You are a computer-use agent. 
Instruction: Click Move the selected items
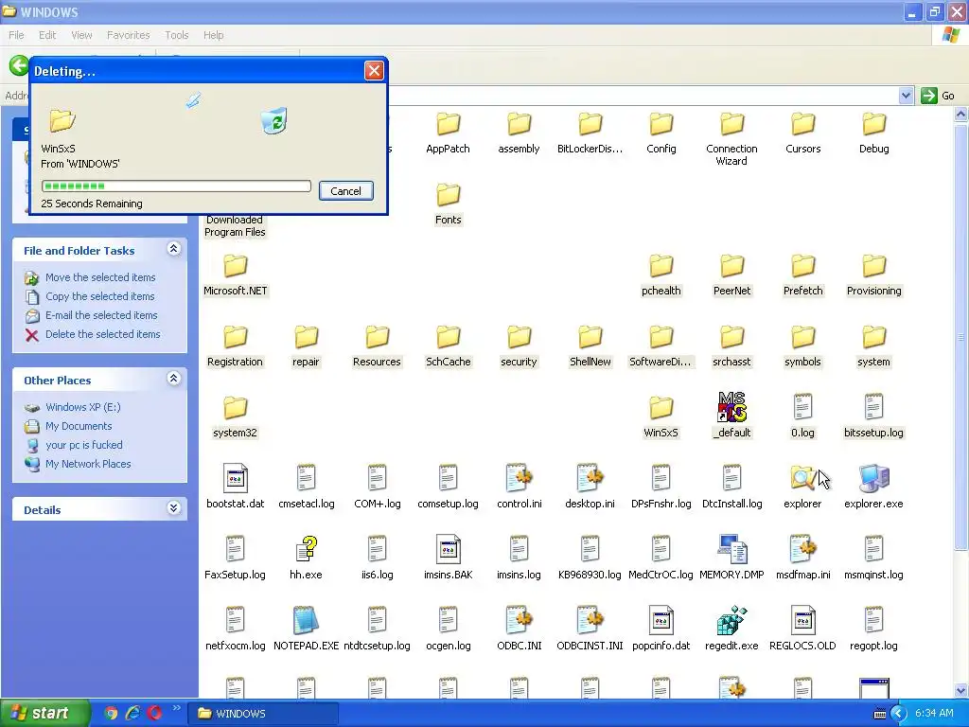[x=100, y=277]
